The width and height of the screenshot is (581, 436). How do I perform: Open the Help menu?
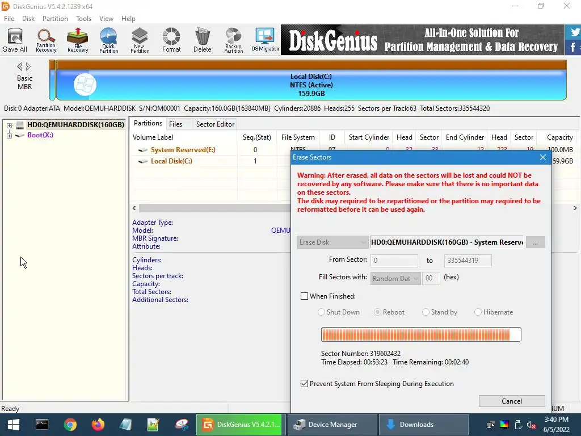128,19
